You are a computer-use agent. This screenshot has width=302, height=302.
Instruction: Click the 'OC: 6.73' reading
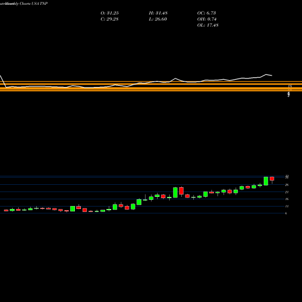coord(207,13)
